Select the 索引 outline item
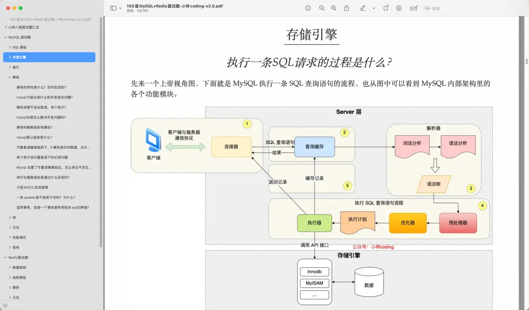Viewport: 529px width, 310px height. tap(16, 67)
